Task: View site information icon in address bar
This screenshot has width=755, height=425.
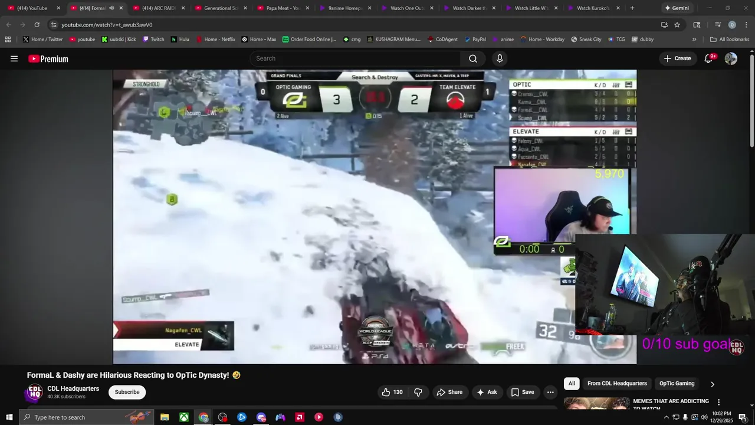Action: click(54, 25)
